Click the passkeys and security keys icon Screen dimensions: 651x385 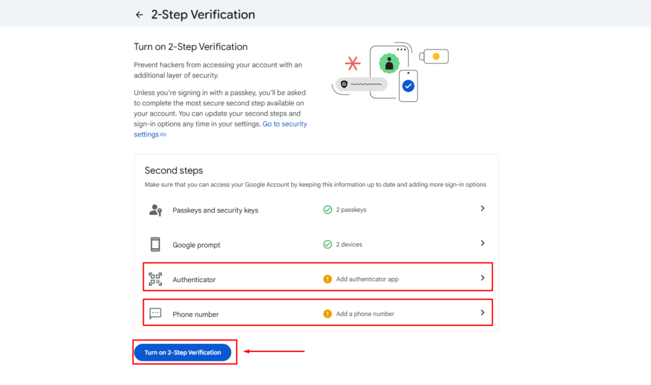pyautogui.click(x=156, y=209)
